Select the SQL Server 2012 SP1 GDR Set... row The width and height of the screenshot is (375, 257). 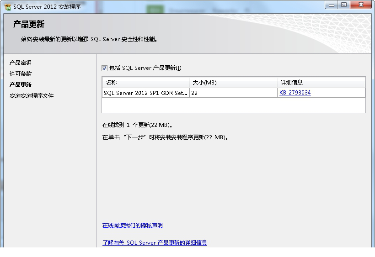pos(233,93)
